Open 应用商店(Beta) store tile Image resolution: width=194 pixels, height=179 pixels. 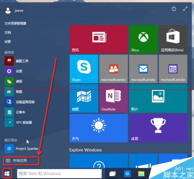tap(173, 39)
